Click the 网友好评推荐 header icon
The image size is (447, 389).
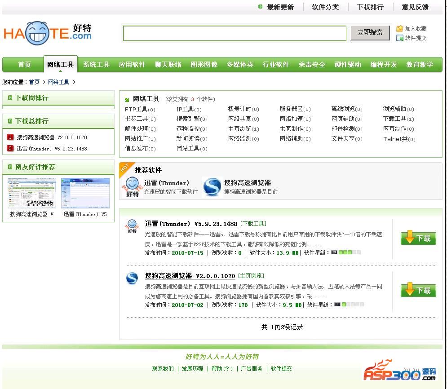pos(10,167)
